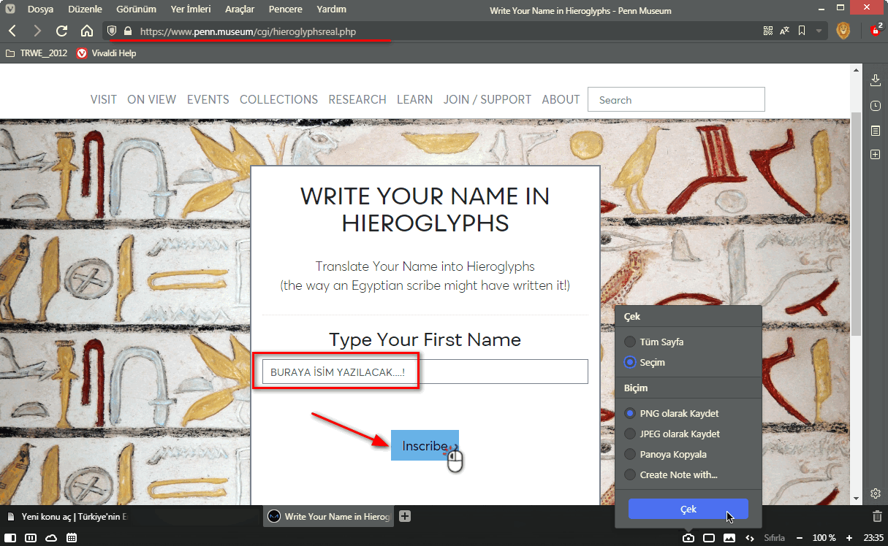The height and width of the screenshot is (546, 888).
Task: Switch to Write Your Name in Hierog tab
Action: point(329,516)
